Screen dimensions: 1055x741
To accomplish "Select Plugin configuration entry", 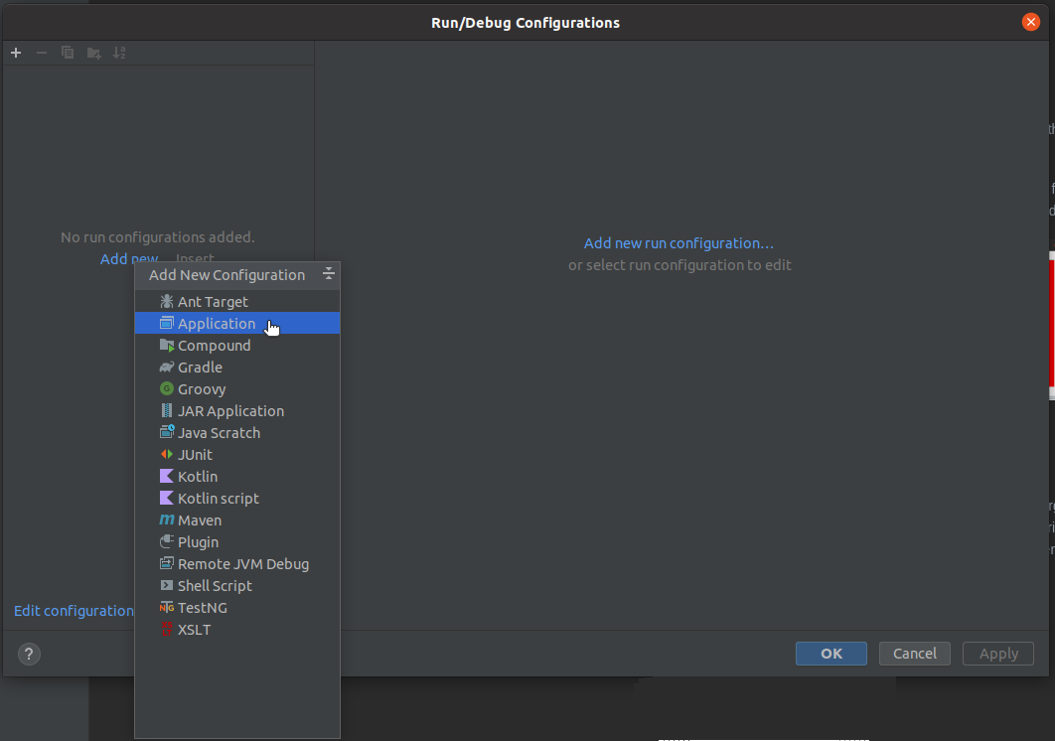I will 236,541.
